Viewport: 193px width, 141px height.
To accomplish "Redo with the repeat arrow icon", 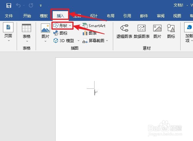I will (31, 6).
